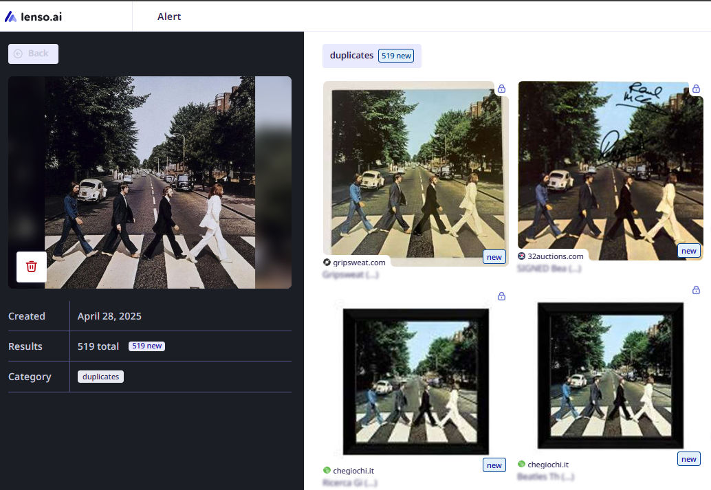Click the blurred Gripsweat result title

(351, 275)
